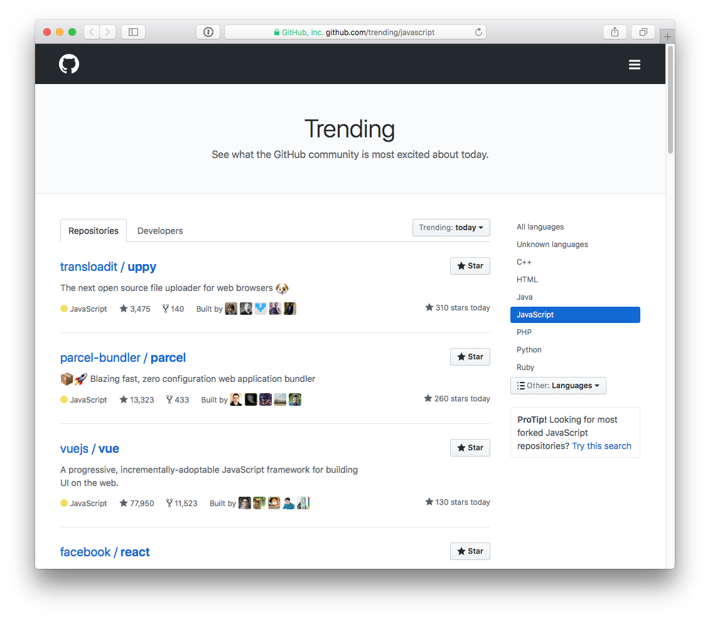The image size is (710, 619).
Task: Select All languages filter
Action: pos(540,226)
